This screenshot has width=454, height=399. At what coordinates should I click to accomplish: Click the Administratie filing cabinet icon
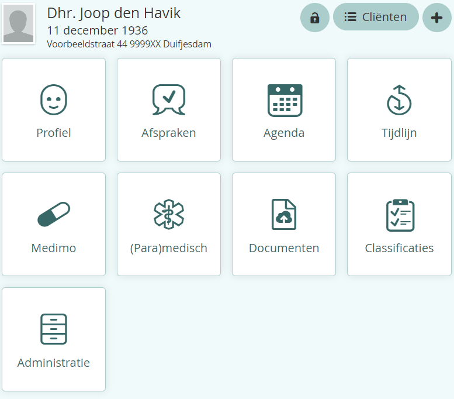[x=54, y=329]
